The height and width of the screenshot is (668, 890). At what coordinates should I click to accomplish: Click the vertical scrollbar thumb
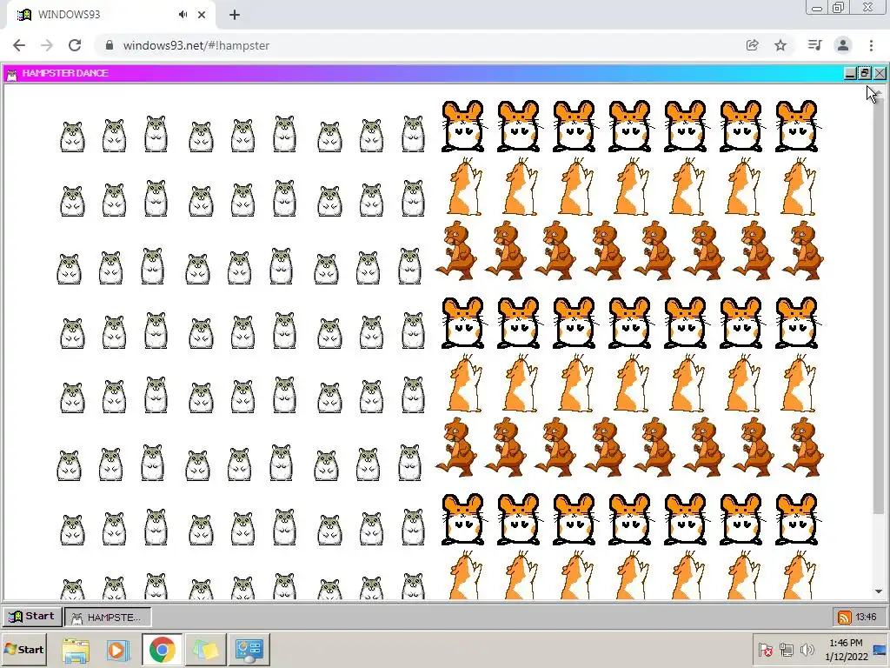[x=879, y=304]
